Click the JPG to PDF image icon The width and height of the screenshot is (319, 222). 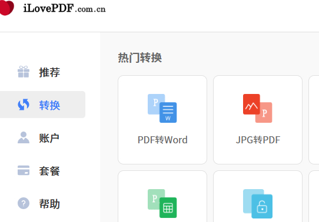258,109
